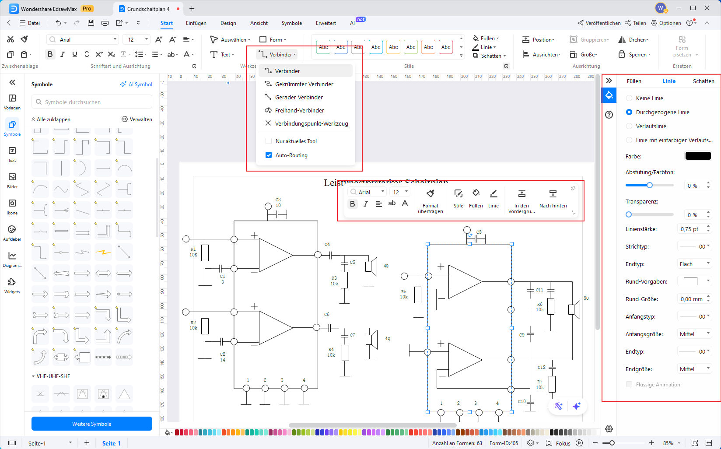Collapse the VHF-UHF-SHF symbol group

coord(33,376)
